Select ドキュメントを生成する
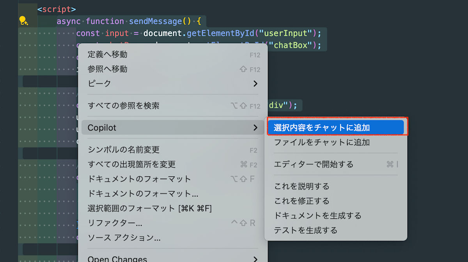The width and height of the screenshot is (468, 262). pos(336,216)
